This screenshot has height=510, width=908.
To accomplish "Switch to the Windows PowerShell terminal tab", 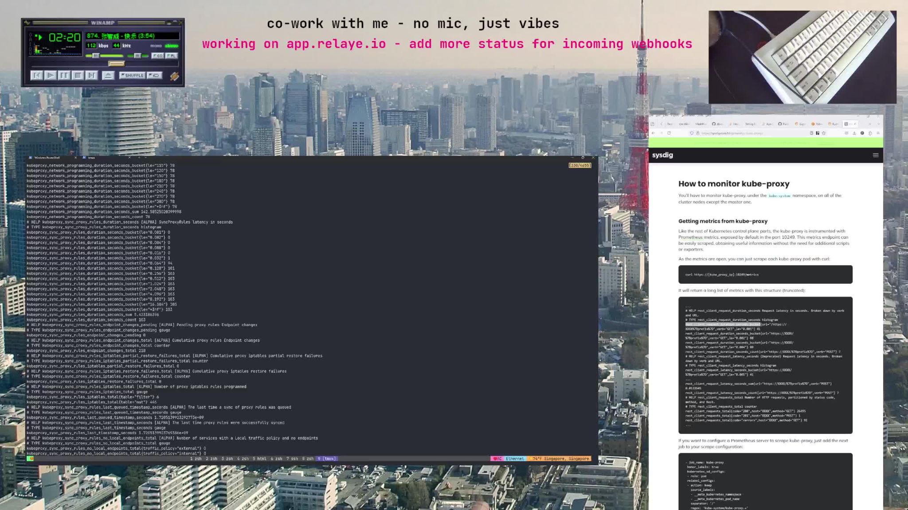I will [x=47, y=158].
